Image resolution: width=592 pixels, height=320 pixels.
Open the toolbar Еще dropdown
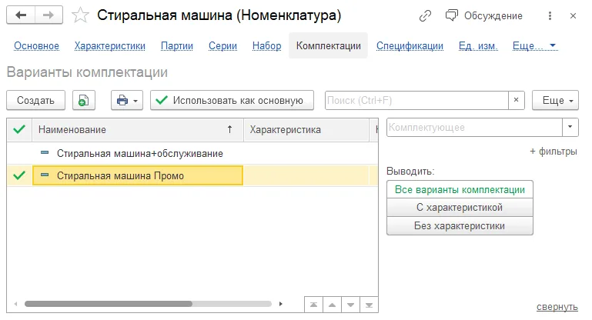tap(555, 100)
